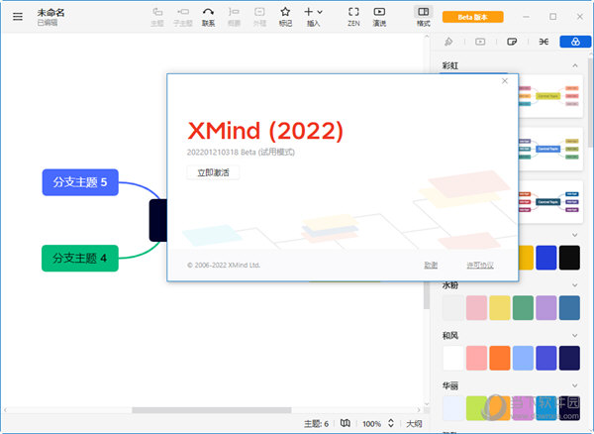Image resolution: width=594 pixels, height=434 pixels.
Task: Select the lavender 水粉 swatch
Action: tap(546, 308)
